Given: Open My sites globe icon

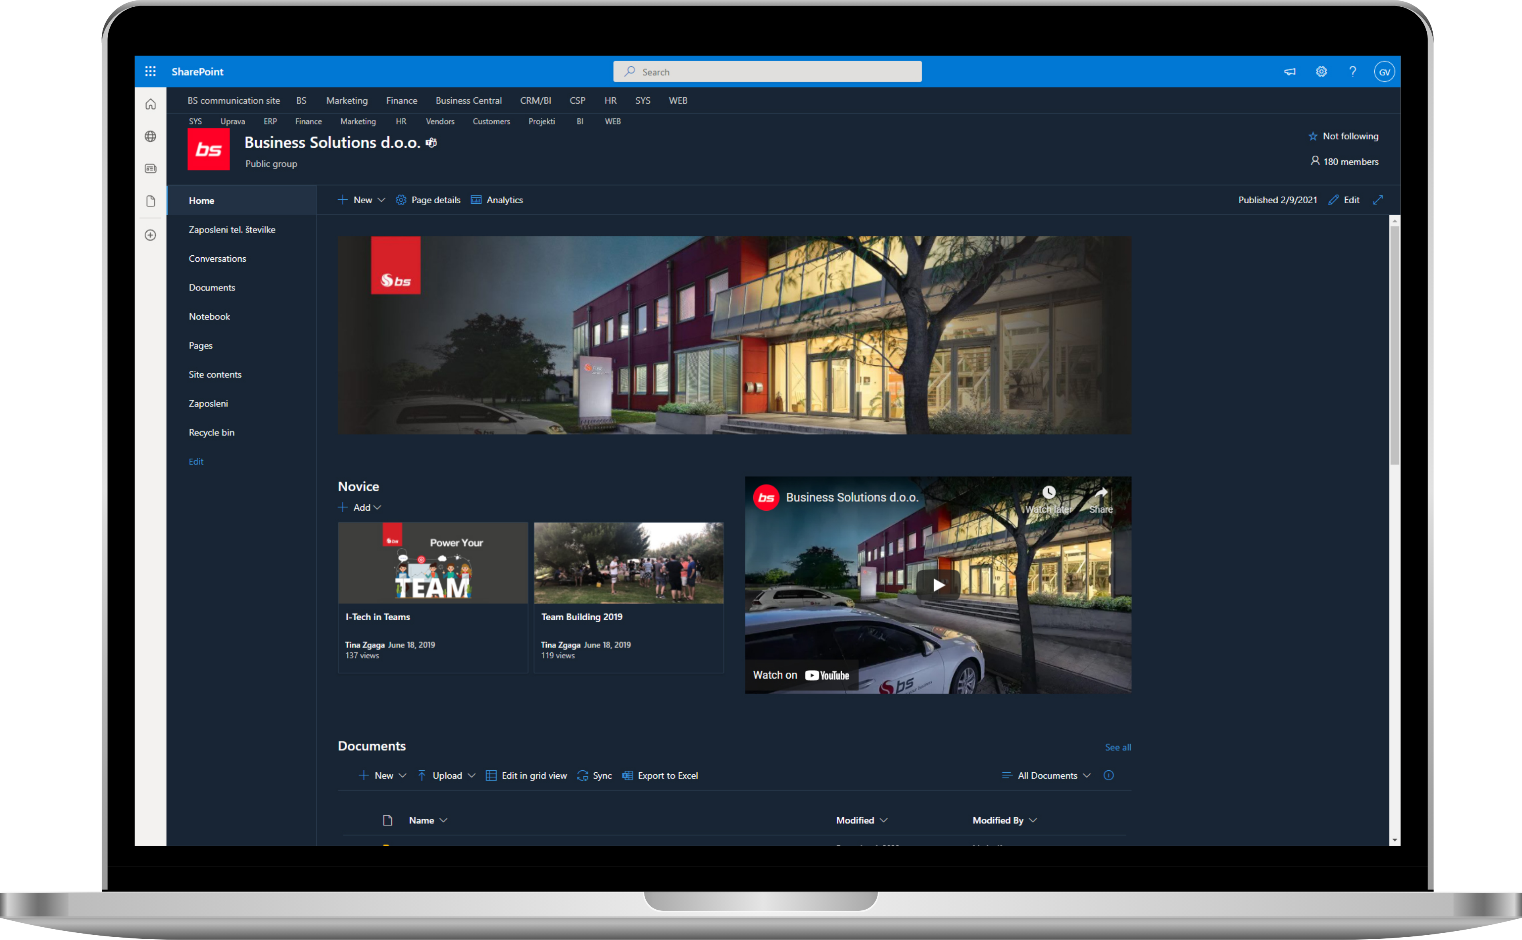Looking at the screenshot, I should 151,136.
